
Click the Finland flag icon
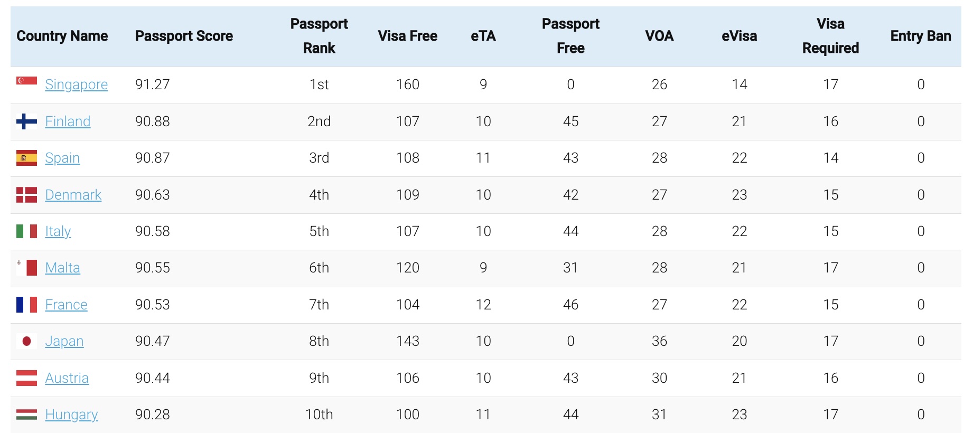point(26,121)
